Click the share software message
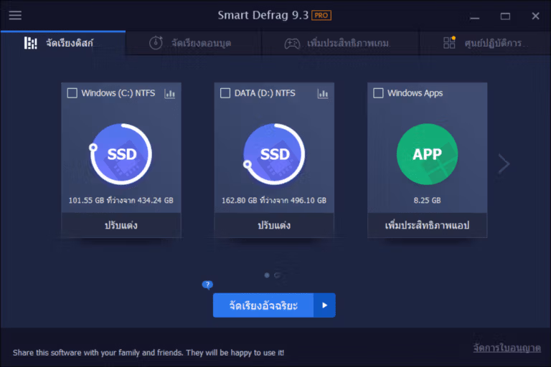The height and width of the screenshot is (367, 551). point(149,353)
